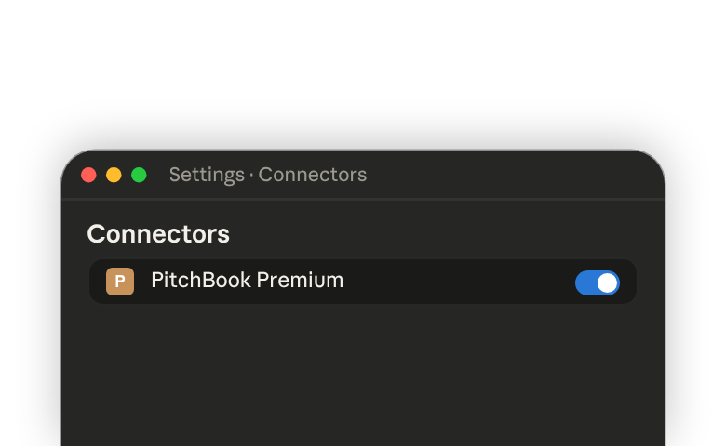Disable the PitchBook Premium toggle
This screenshot has width=726, height=446.
click(598, 282)
